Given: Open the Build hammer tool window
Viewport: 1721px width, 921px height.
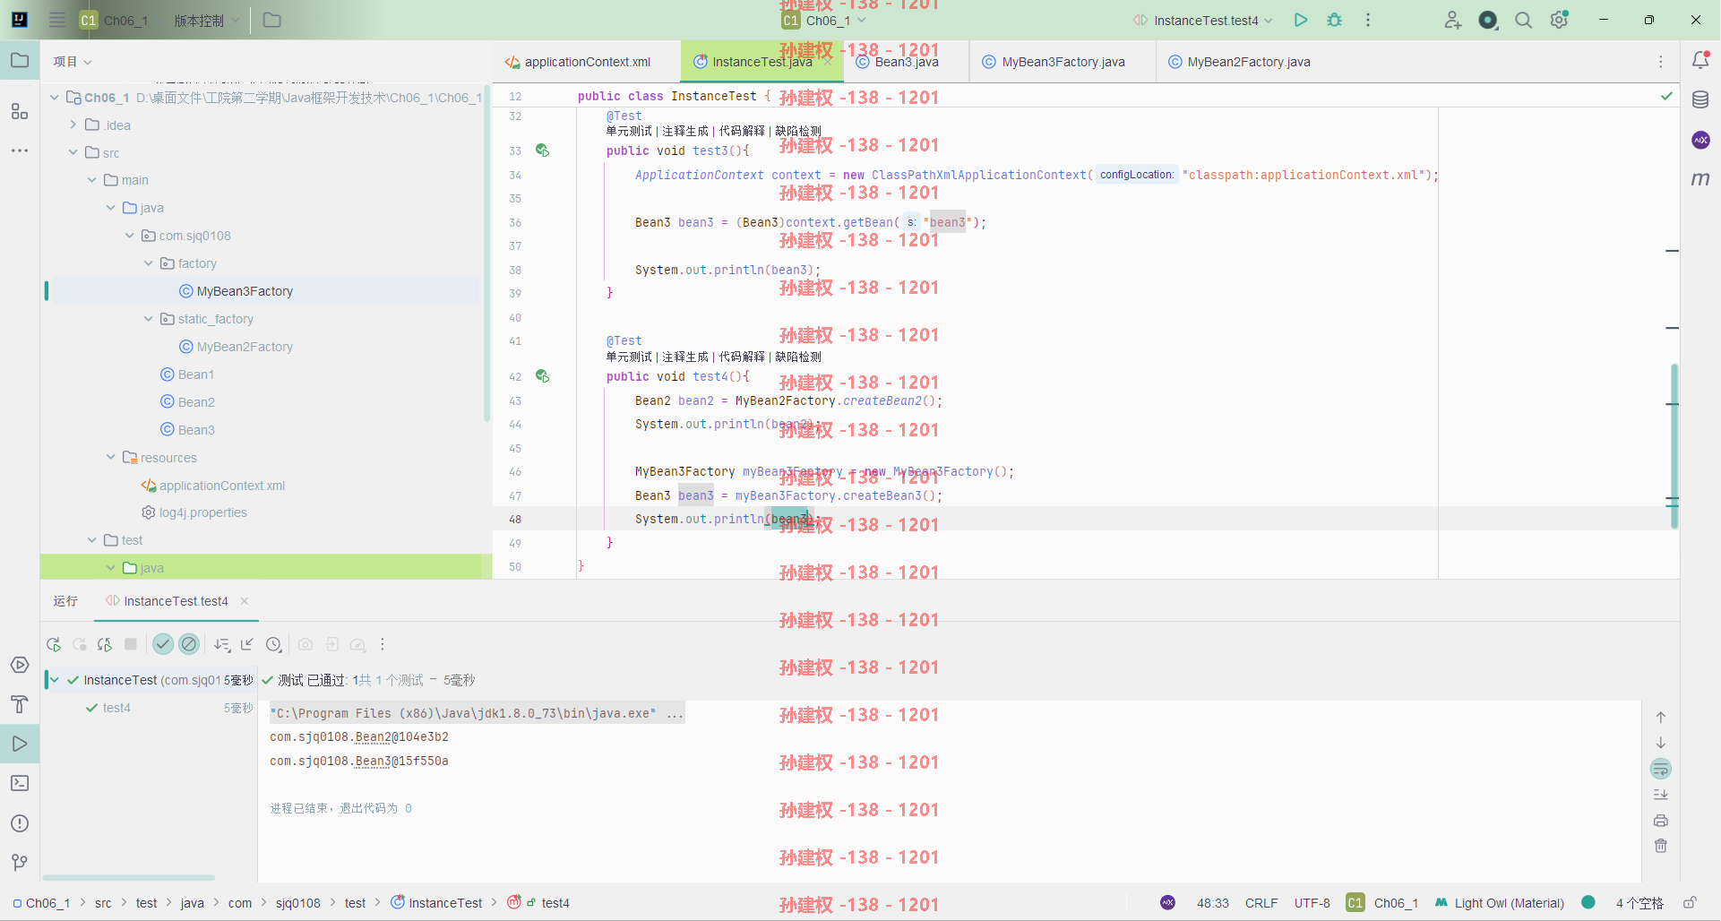Looking at the screenshot, I should (x=19, y=704).
